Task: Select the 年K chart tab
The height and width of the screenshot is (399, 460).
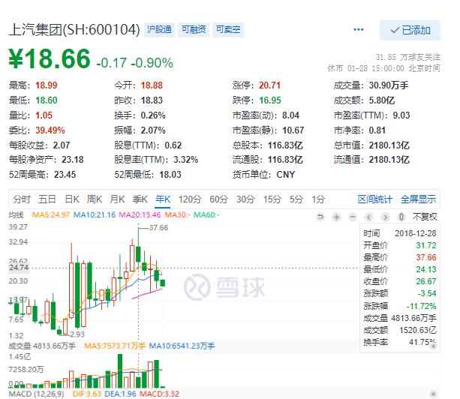Action: click(x=163, y=199)
